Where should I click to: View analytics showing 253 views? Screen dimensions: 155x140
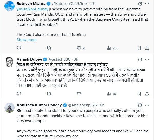click(112, 48)
